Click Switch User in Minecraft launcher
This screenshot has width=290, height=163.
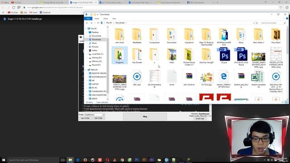pyautogui.click(x=200, y=119)
